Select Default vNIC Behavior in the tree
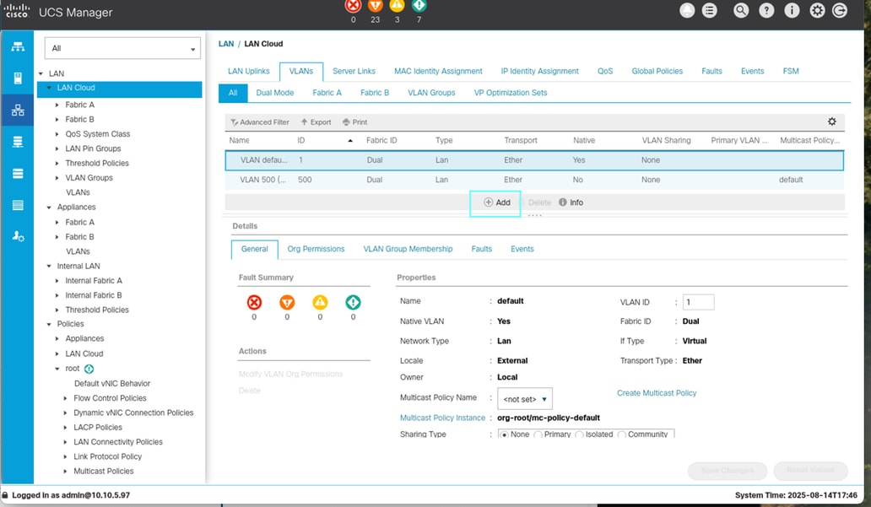This screenshot has height=507, width=871. [112, 384]
